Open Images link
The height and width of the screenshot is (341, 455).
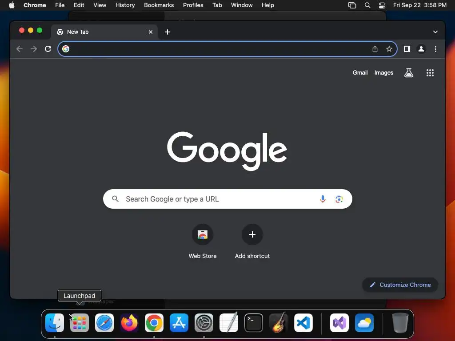point(384,73)
